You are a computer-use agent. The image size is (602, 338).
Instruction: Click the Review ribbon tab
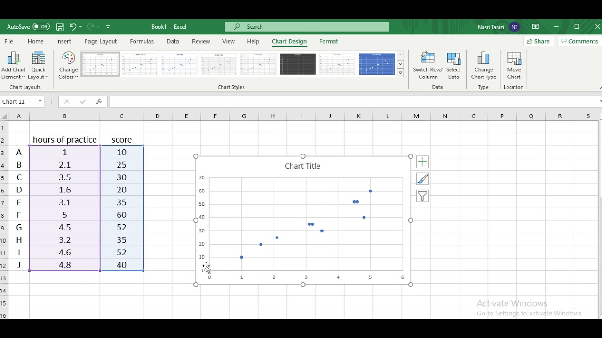[201, 41]
